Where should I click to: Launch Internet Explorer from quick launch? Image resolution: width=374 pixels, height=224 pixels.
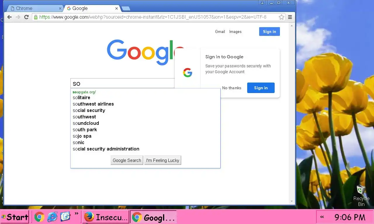click(52, 217)
